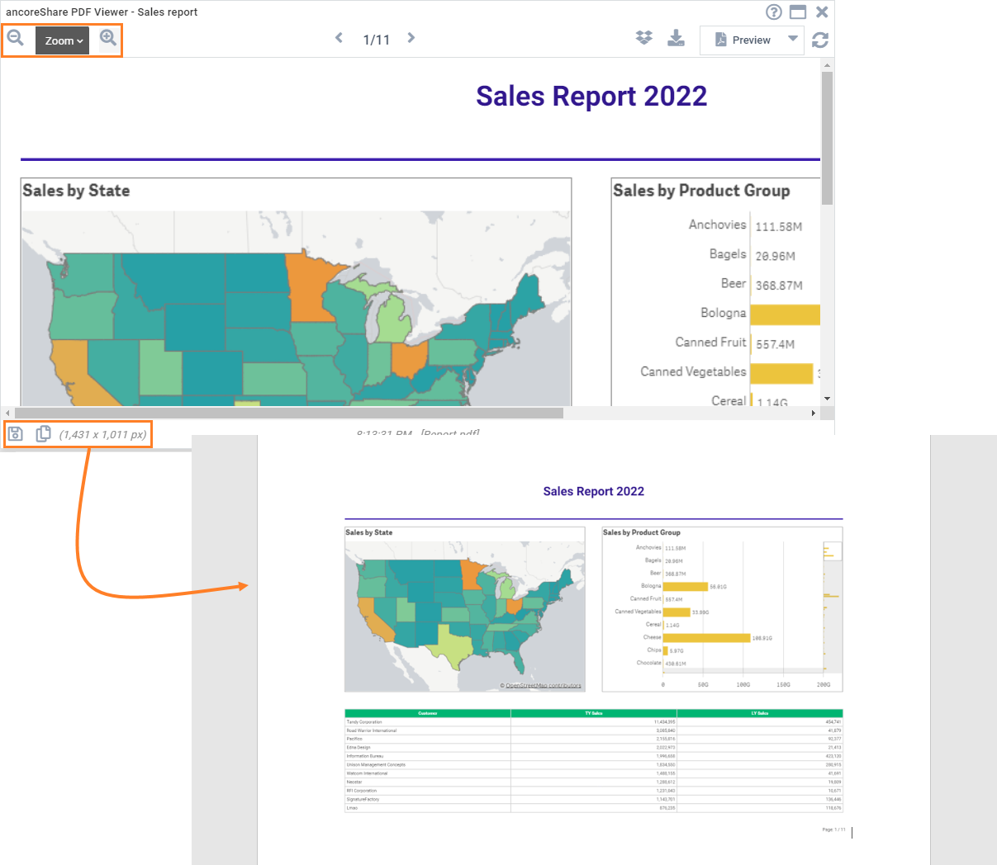Download the PDF report
The image size is (997, 865).
(x=677, y=38)
